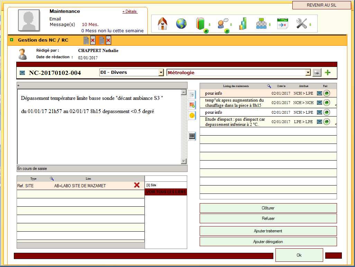Expand the Métrologie dropdown list
The width and height of the screenshot is (355, 267).
pyautogui.click(x=308, y=72)
